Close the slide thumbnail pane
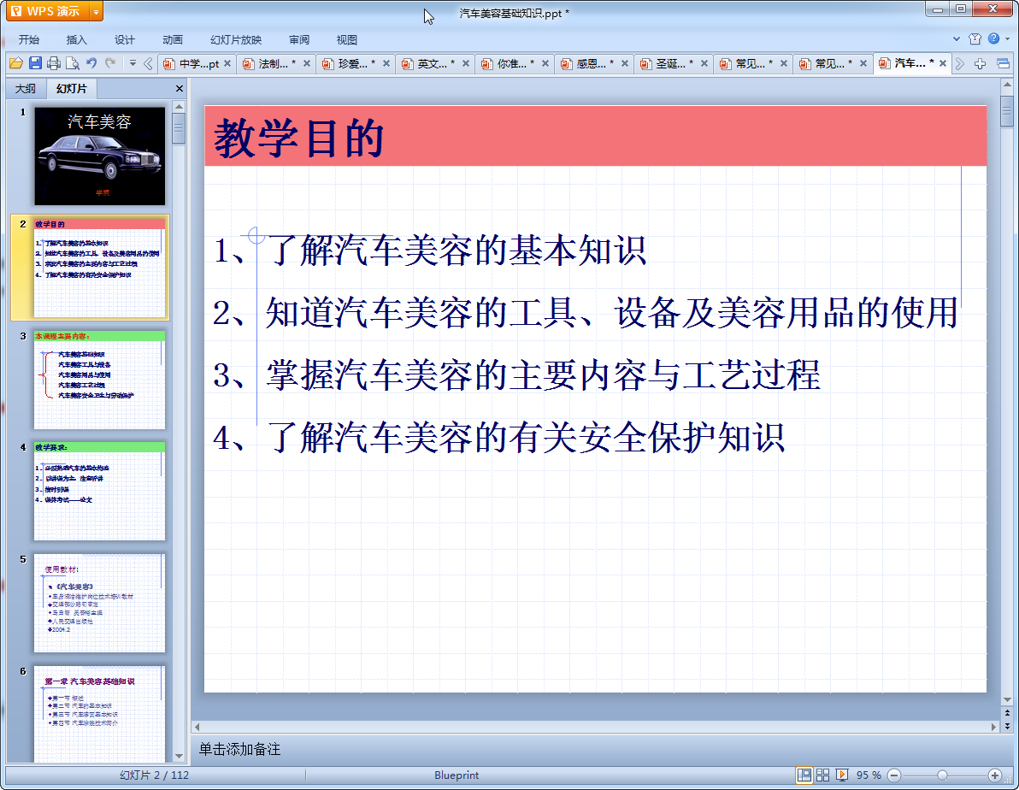 (180, 88)
